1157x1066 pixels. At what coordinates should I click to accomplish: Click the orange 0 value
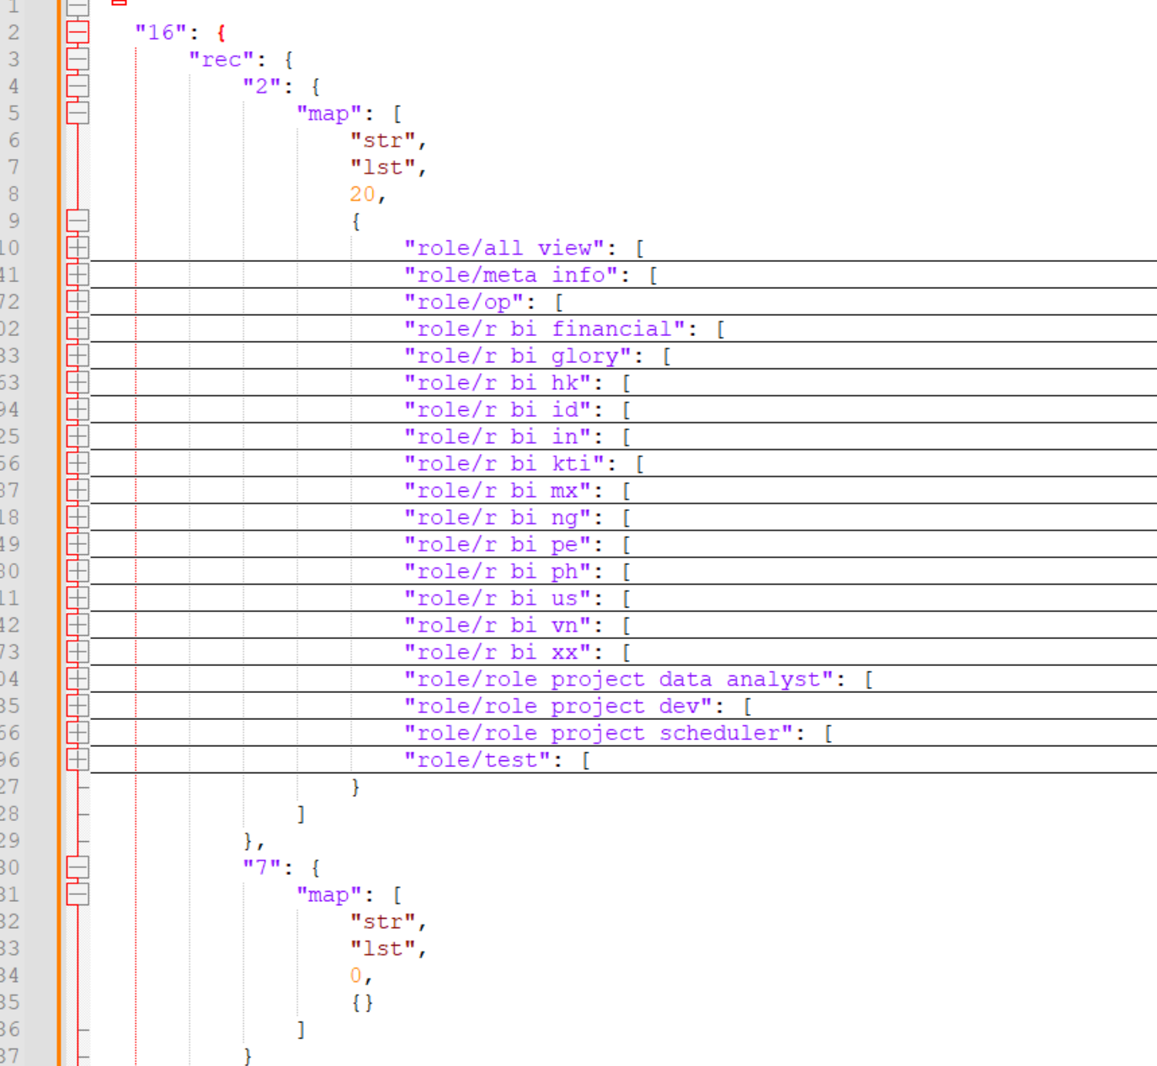pyautogui.click(x=356, y=975)
